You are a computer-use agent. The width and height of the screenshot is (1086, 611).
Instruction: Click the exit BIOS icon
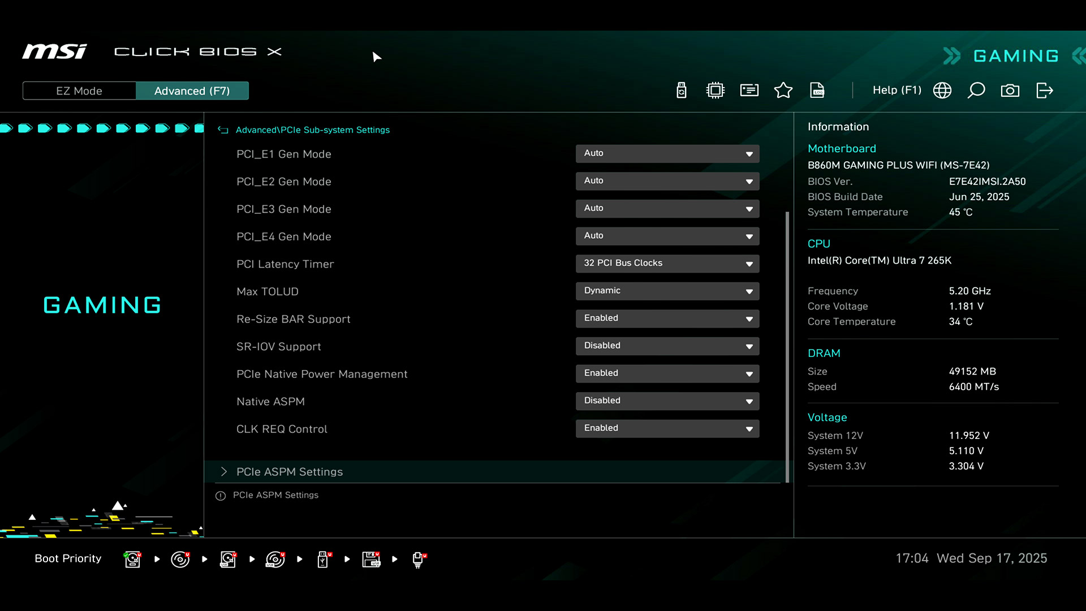[1045, 91]
